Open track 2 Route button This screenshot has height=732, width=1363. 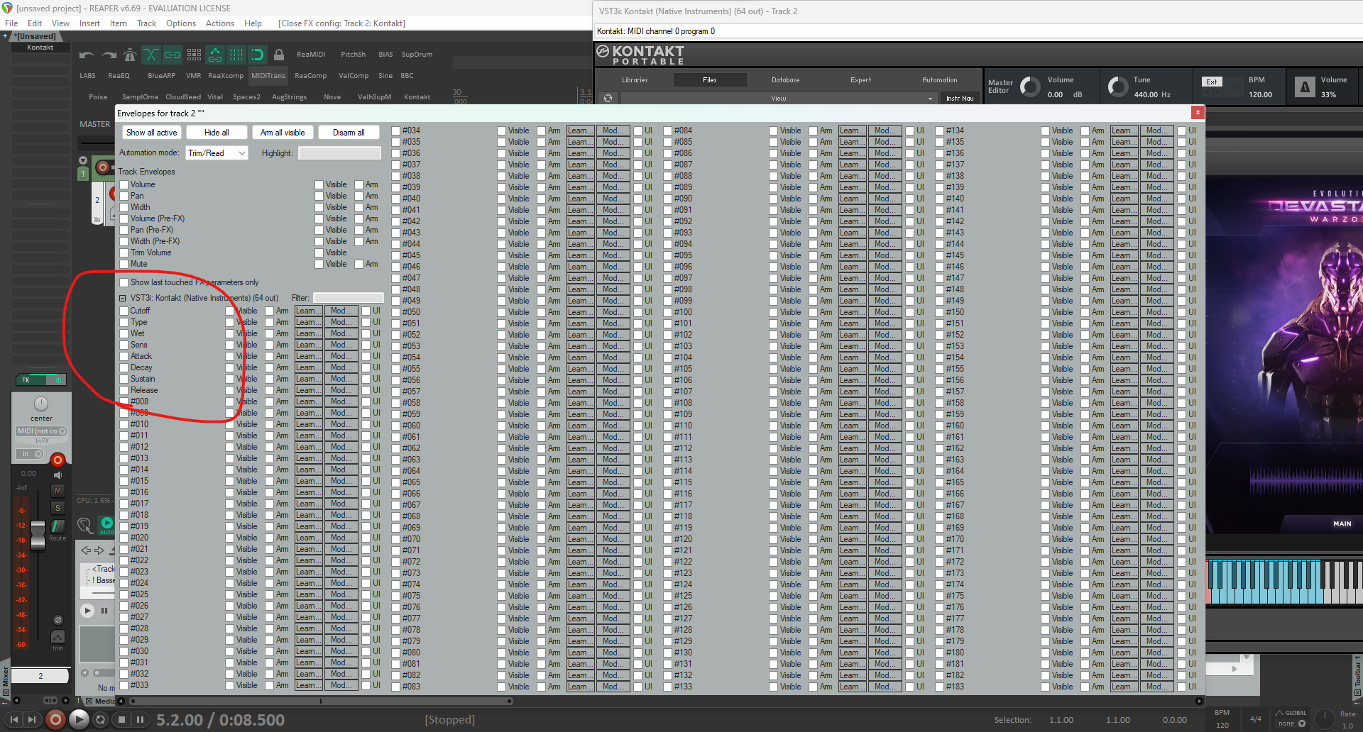point(58,526)
